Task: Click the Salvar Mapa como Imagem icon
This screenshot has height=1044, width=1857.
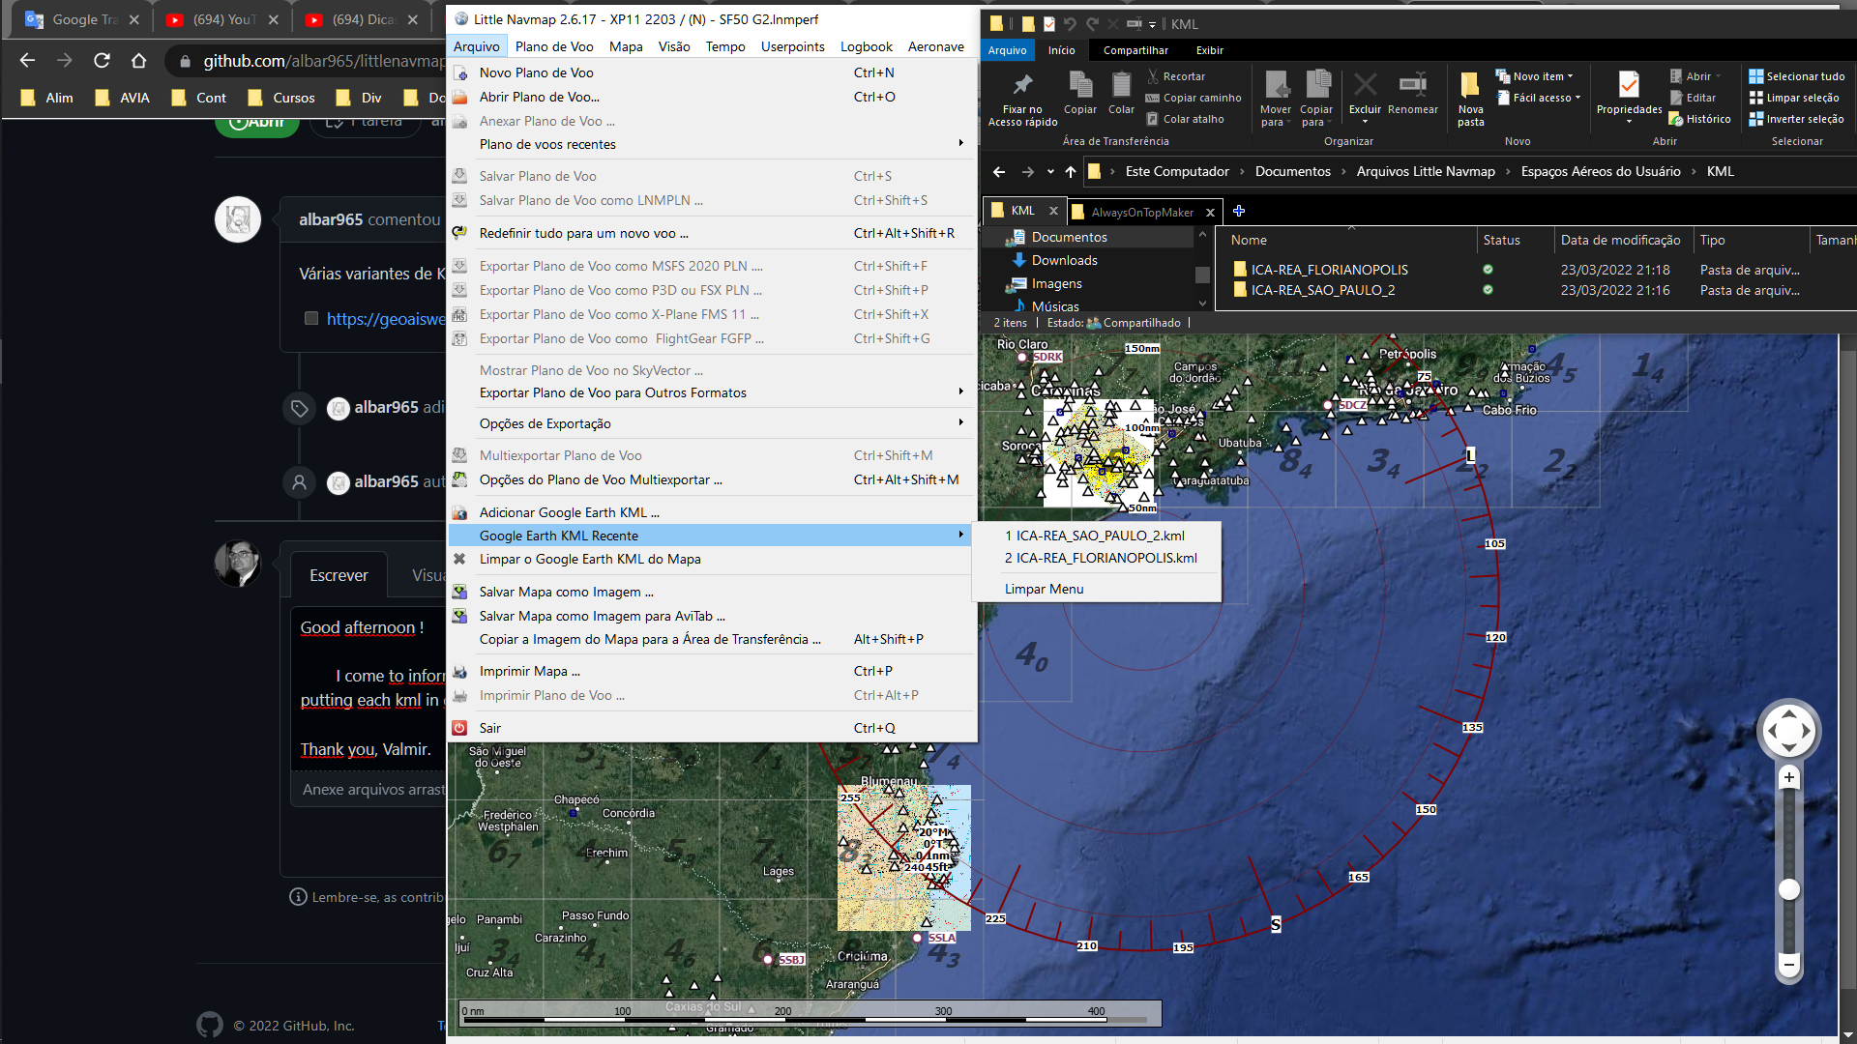Action: [460, 592]
